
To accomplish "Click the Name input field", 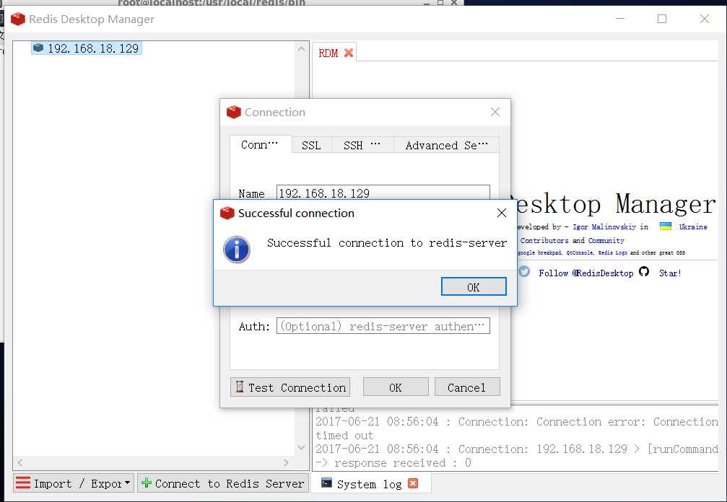I will tap(383, 193).
